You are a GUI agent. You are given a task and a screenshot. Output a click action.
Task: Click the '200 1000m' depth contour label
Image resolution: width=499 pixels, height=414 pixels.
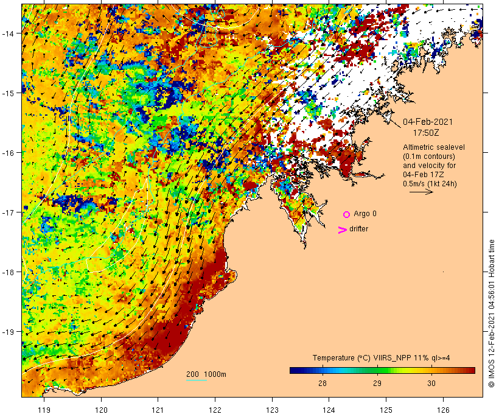206,374
